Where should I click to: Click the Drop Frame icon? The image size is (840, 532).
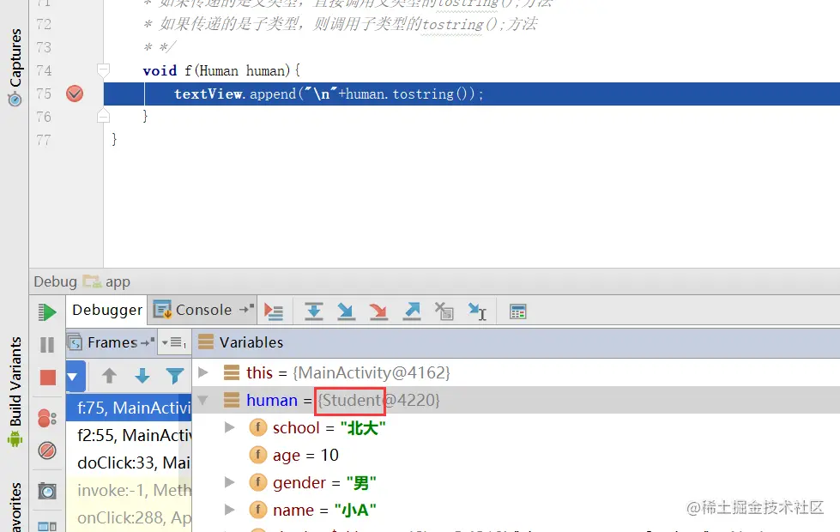point(444,311)
